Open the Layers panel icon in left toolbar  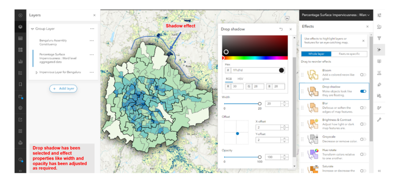click(20, 27)
